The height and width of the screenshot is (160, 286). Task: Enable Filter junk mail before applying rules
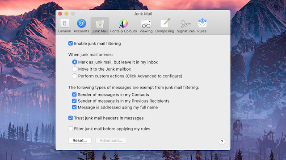(71, 128)
